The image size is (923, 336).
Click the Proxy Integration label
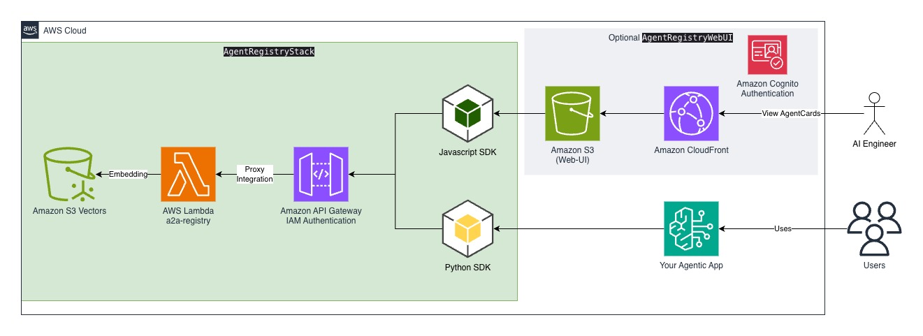point(254,175)
